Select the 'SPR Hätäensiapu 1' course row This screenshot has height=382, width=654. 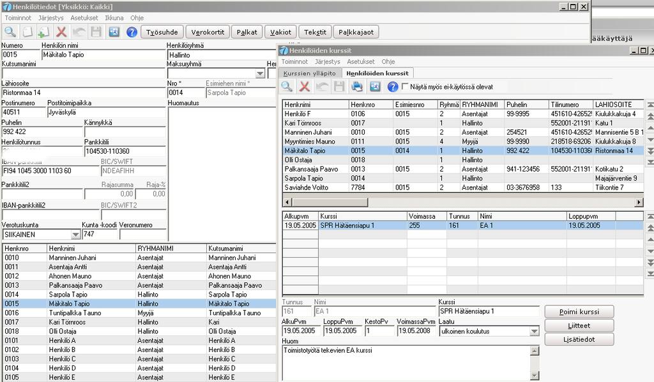pos(463,225)
